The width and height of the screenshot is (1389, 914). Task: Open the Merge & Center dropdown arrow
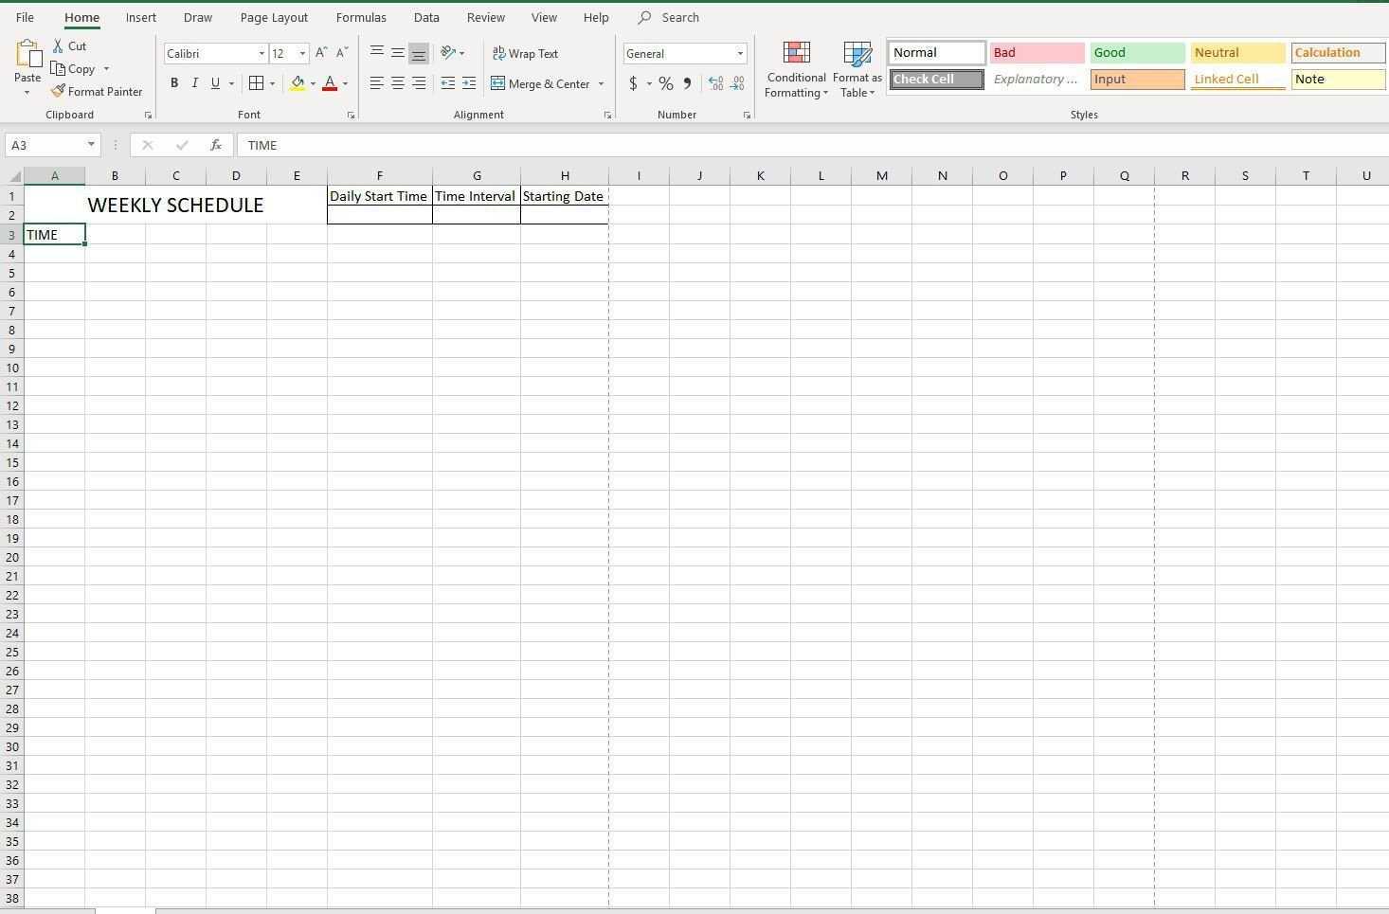pos(601,84)
